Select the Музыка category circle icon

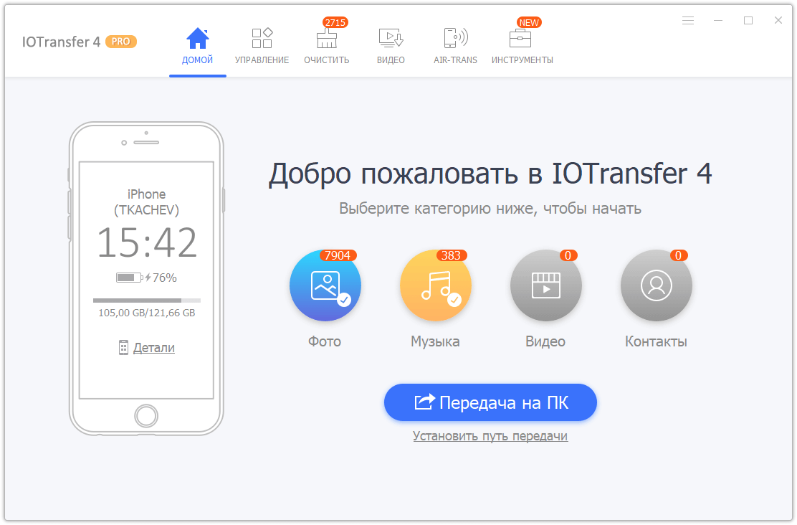point(436,285)
